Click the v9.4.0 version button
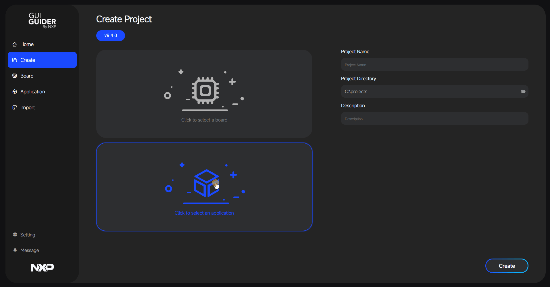The height and width of the screenshot is (287, 550). pyautogui.click(x=111, y=36)
